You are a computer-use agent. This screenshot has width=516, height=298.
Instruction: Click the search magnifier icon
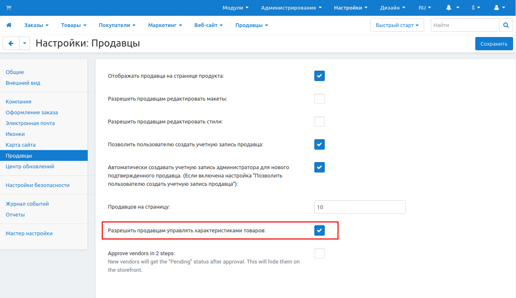tap(506, 25)
